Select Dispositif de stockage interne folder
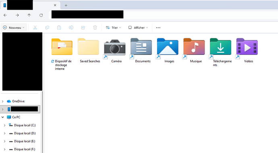The width and height of the screenshot is (278, 153). pyautogui.click(x=62, y=54)
